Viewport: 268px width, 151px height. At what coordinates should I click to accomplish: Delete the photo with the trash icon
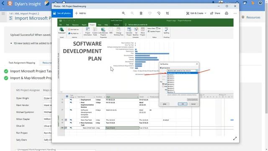point(141,13)
